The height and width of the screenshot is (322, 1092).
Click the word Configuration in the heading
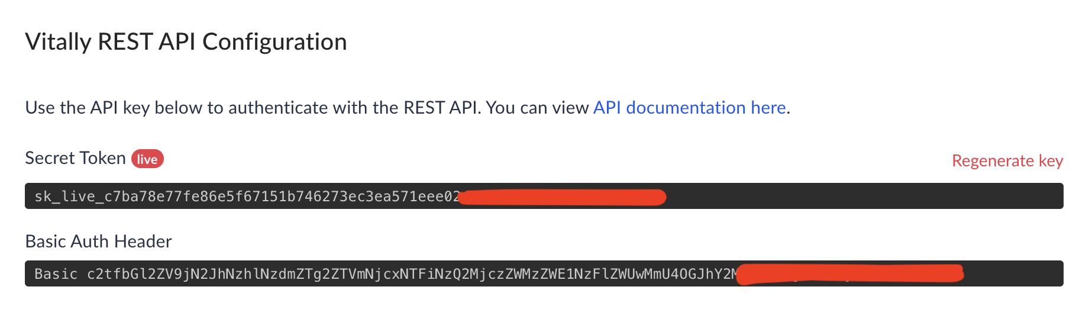coord(274,42)
